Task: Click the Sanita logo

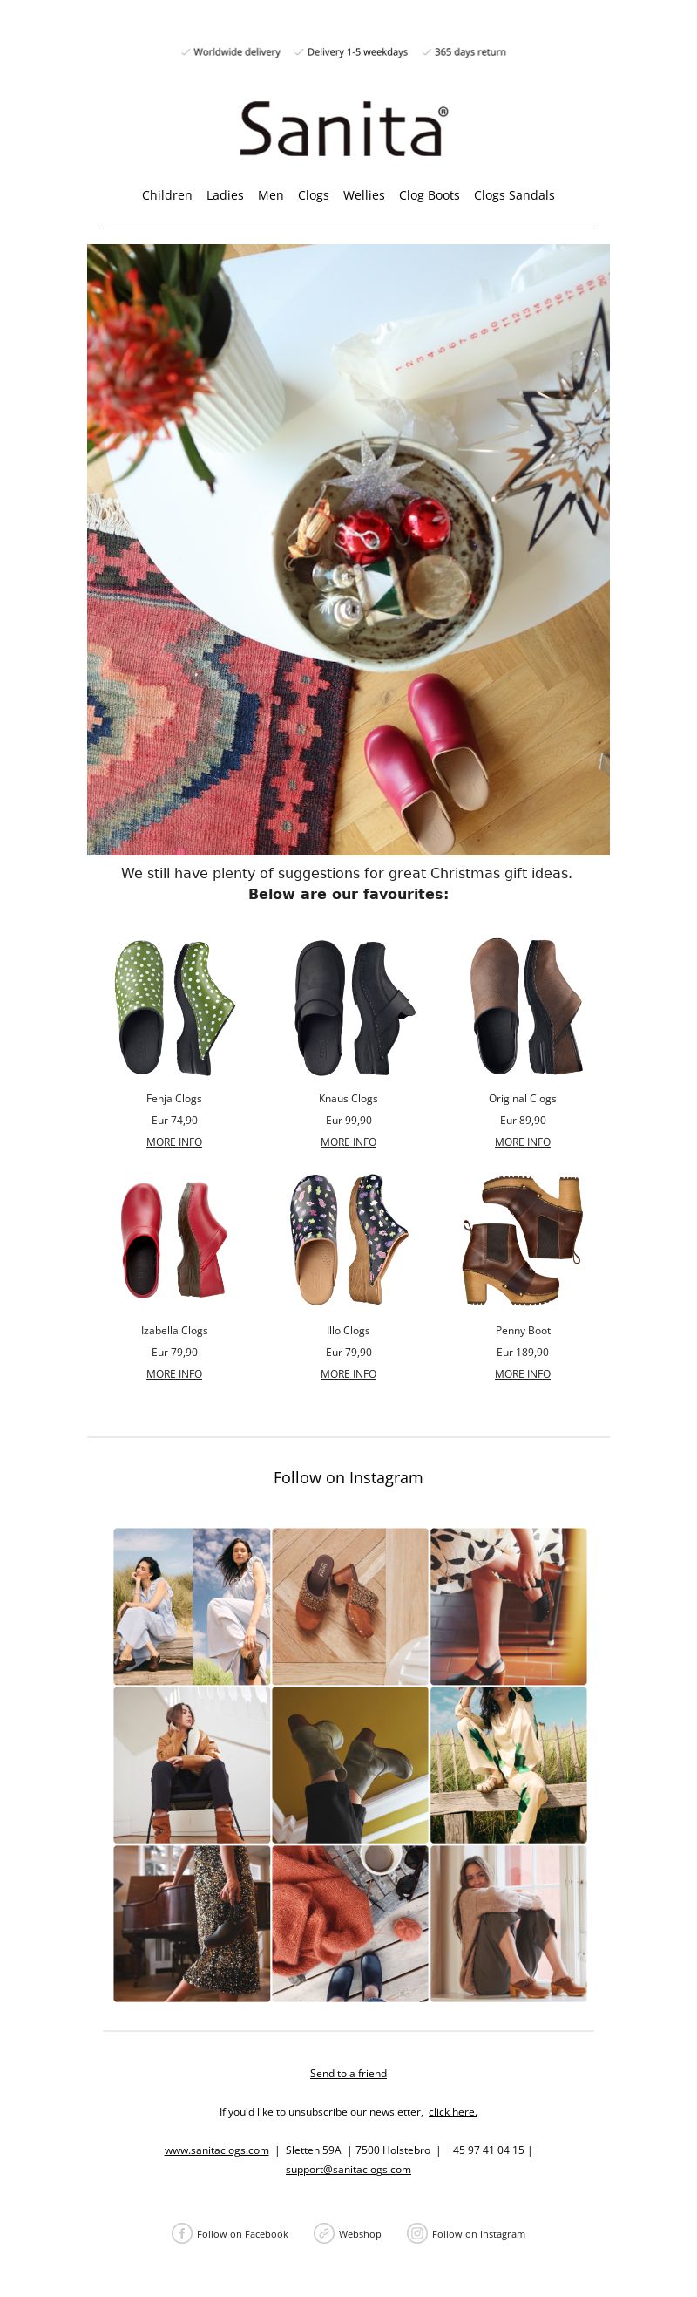Action: pos(344,129)
